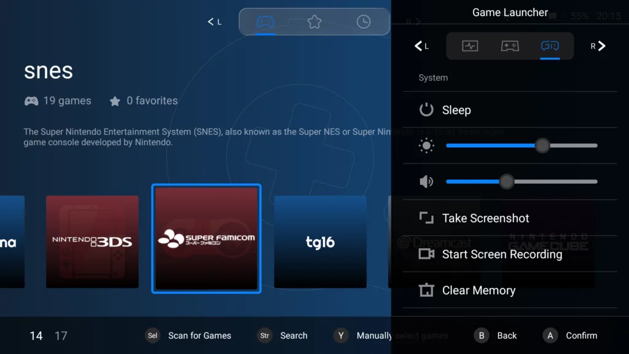The image size is (629, 354).
Task: Open the favorites star tab
Action: tap(314, 22)
